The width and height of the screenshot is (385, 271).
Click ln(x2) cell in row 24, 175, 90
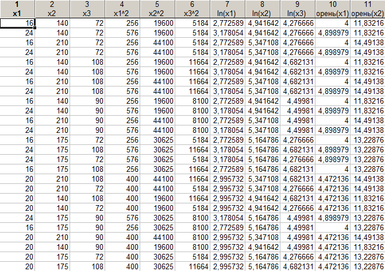tap(263, 218)
